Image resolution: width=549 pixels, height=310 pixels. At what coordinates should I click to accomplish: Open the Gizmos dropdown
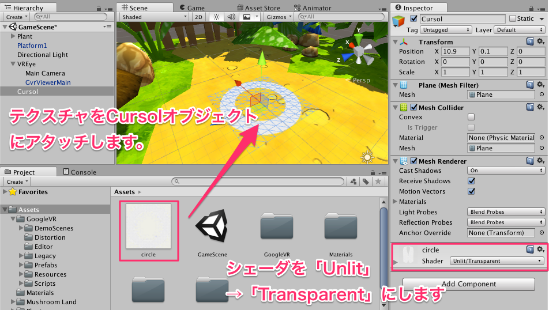[x=279, y=17]
